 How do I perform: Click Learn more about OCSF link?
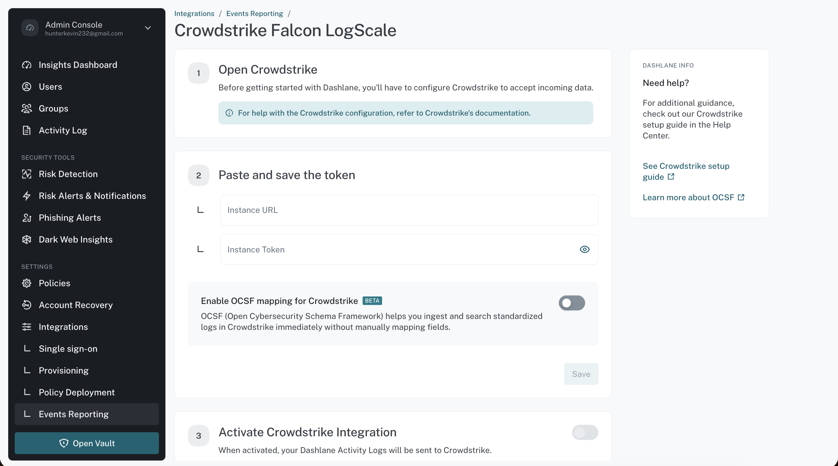pyautogui.click(x=693, y=197)
